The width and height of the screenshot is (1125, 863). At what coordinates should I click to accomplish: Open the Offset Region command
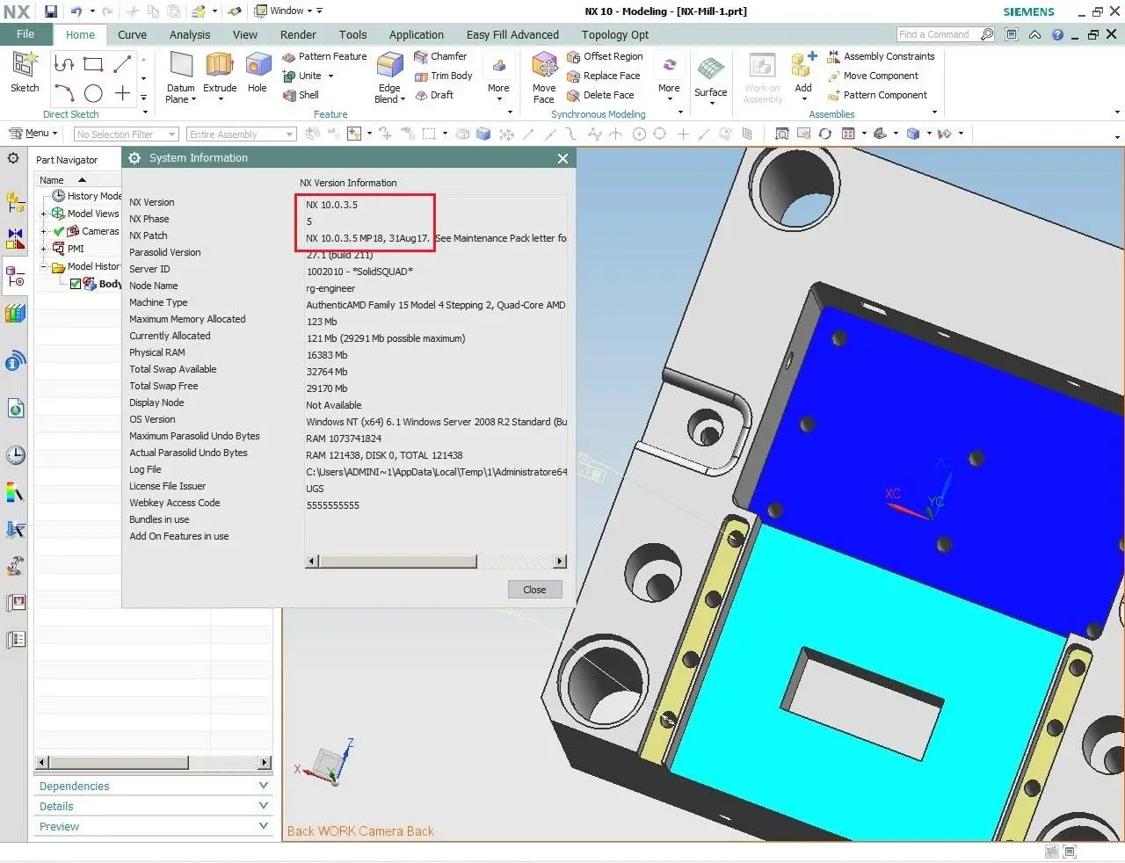click(605, 56)
